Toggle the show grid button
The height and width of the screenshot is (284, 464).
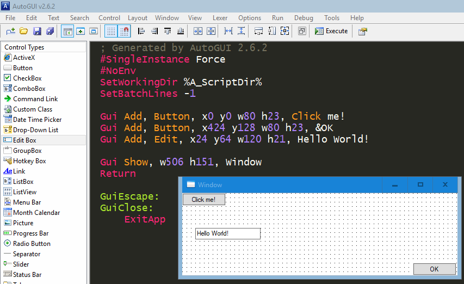[x=111, y=31]
